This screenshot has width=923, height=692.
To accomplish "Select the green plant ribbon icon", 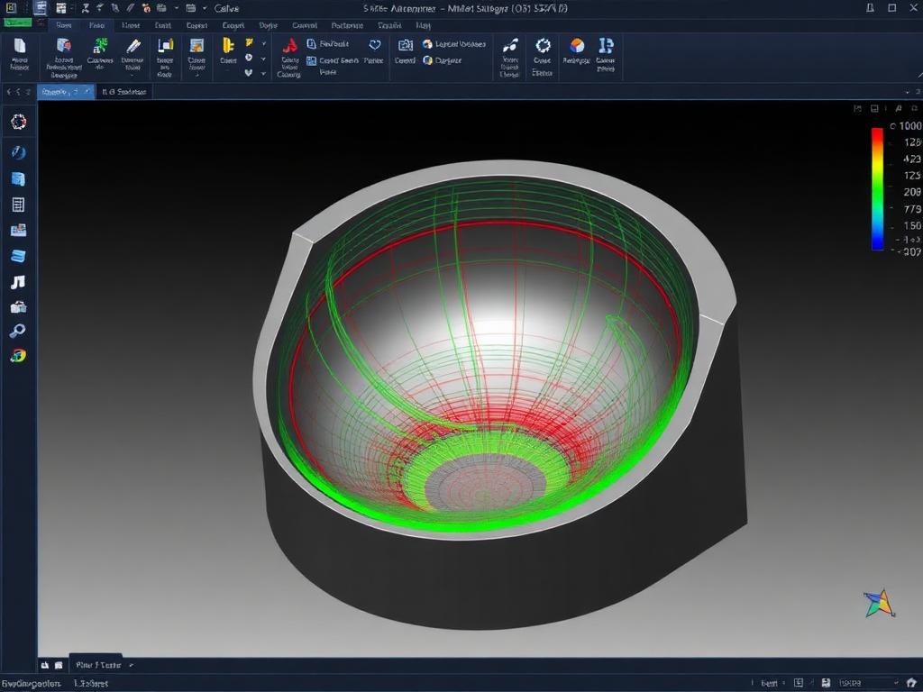I will [x=100, y=46].
